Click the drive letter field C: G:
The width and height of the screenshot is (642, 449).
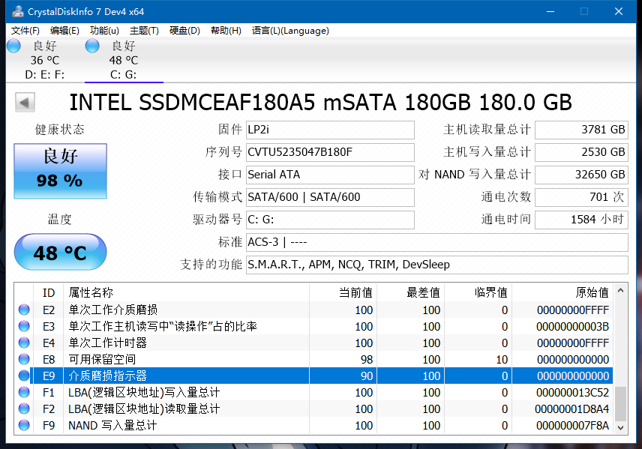coord(330,220)
